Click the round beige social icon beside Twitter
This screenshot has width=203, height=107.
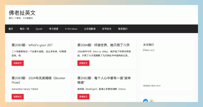151,100
